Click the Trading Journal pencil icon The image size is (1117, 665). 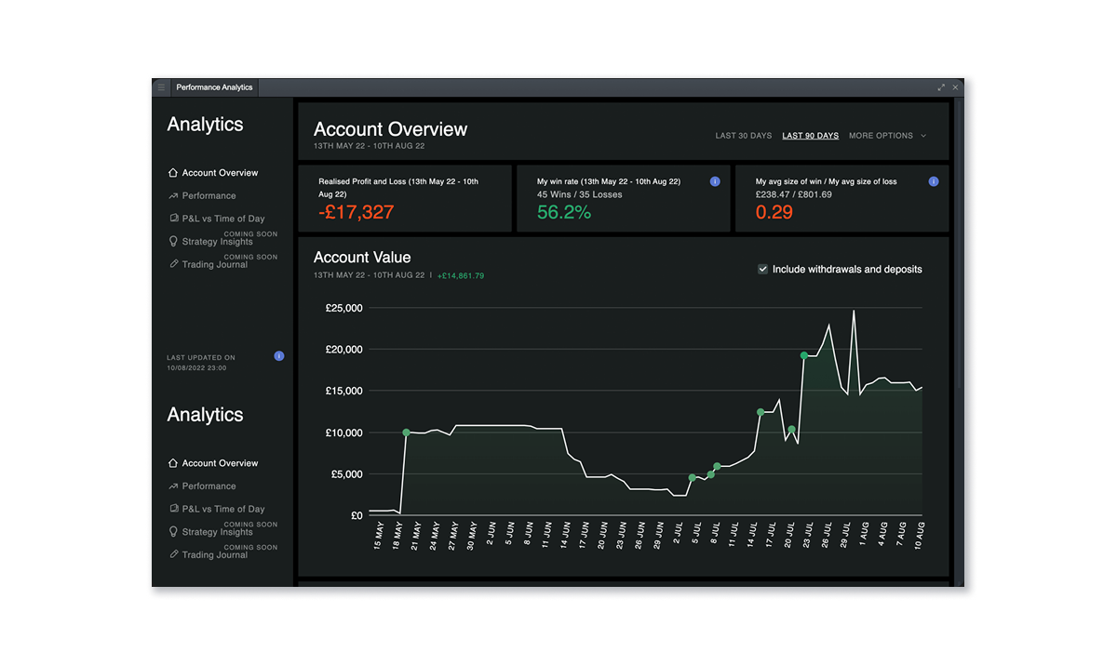(x=172, y=264)
